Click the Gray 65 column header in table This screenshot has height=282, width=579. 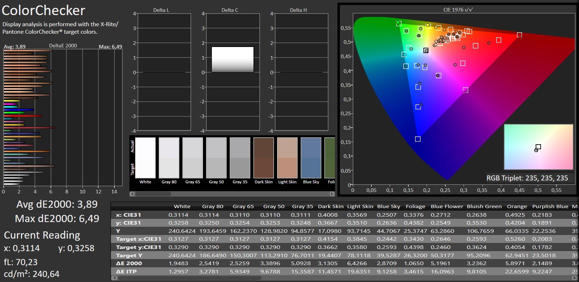(243, 206)
